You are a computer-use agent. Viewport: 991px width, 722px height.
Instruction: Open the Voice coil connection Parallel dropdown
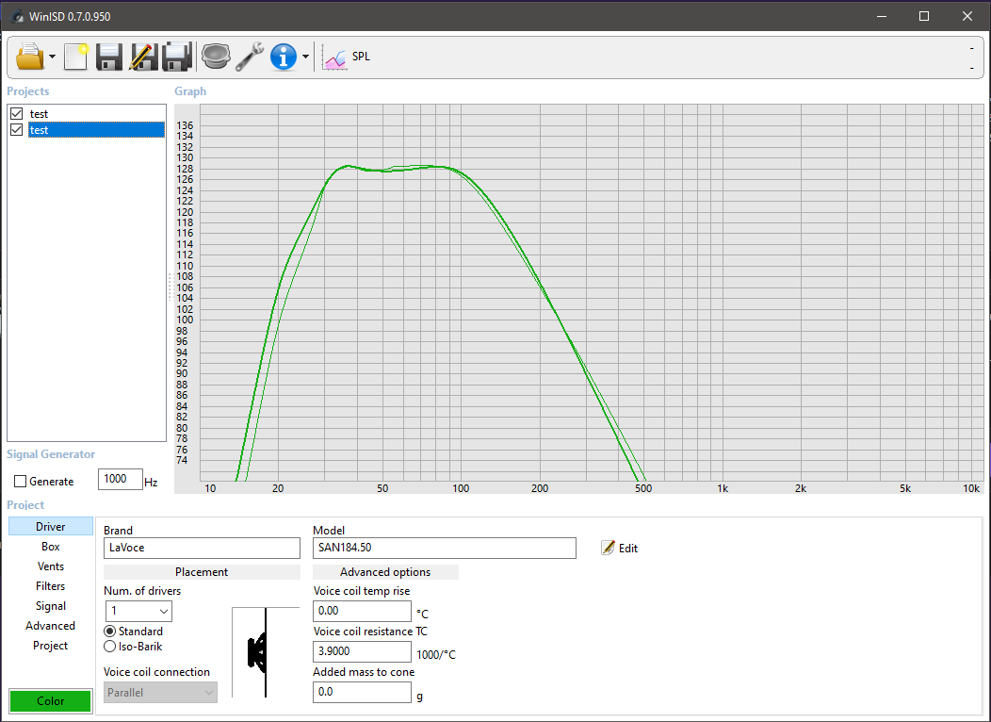pos(160,693)
